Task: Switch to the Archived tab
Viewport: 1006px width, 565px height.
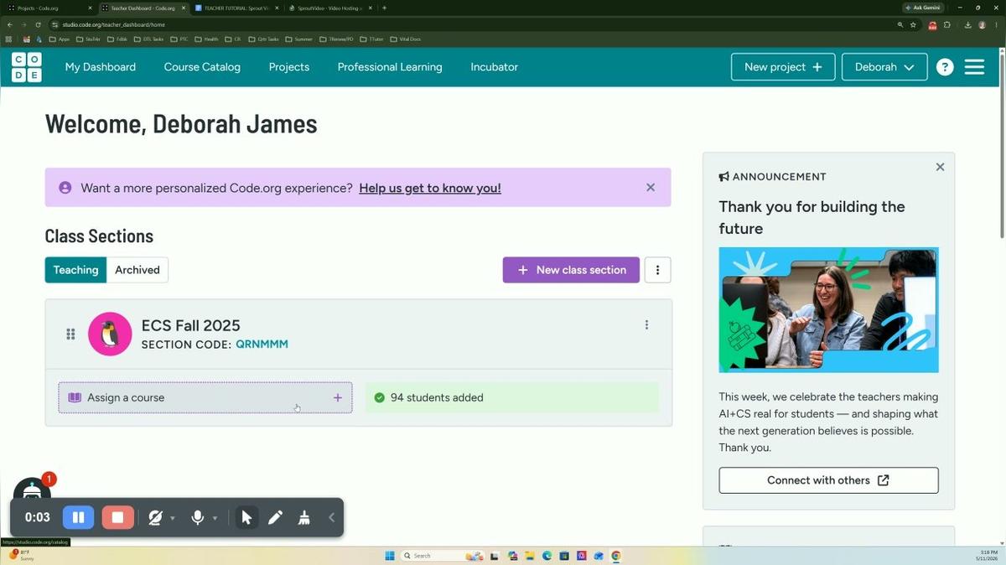Action: pos(137,270)
